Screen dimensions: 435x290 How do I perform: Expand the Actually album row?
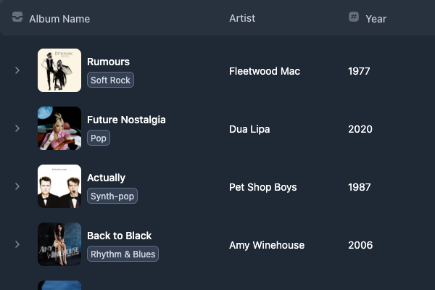pos(17,186)
